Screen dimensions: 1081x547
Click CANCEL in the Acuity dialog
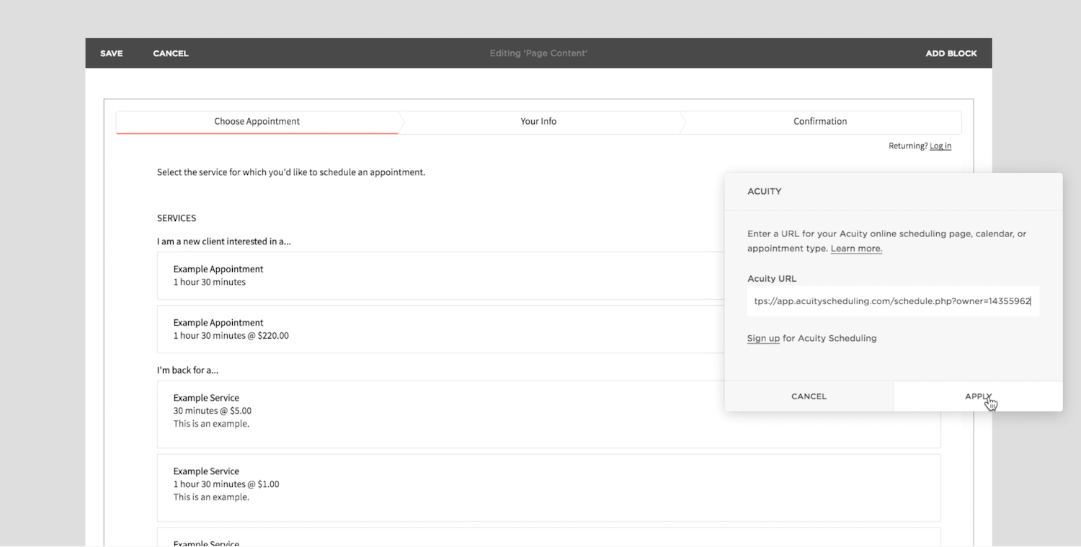tap(809, 396)
